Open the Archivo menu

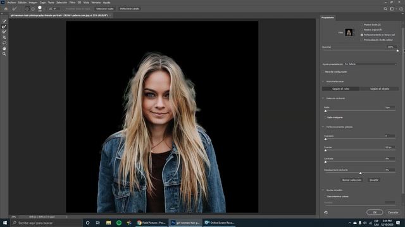11,3
